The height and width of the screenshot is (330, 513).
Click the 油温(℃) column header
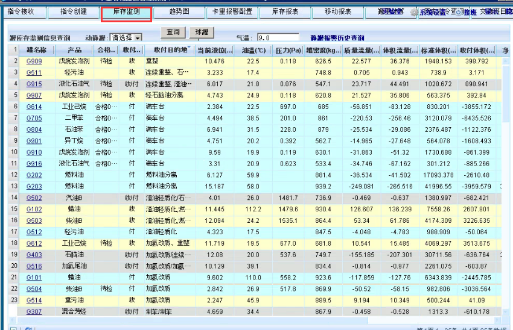click(253, 50)
